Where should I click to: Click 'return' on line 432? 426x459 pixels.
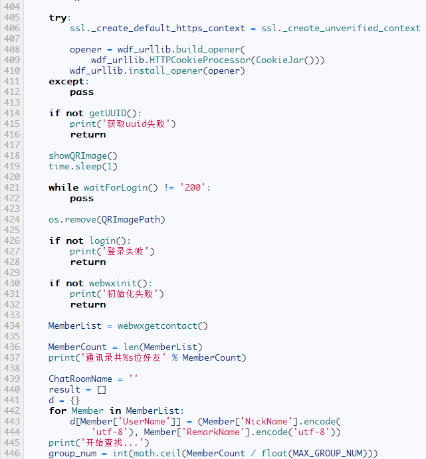[x=88, y=304]
